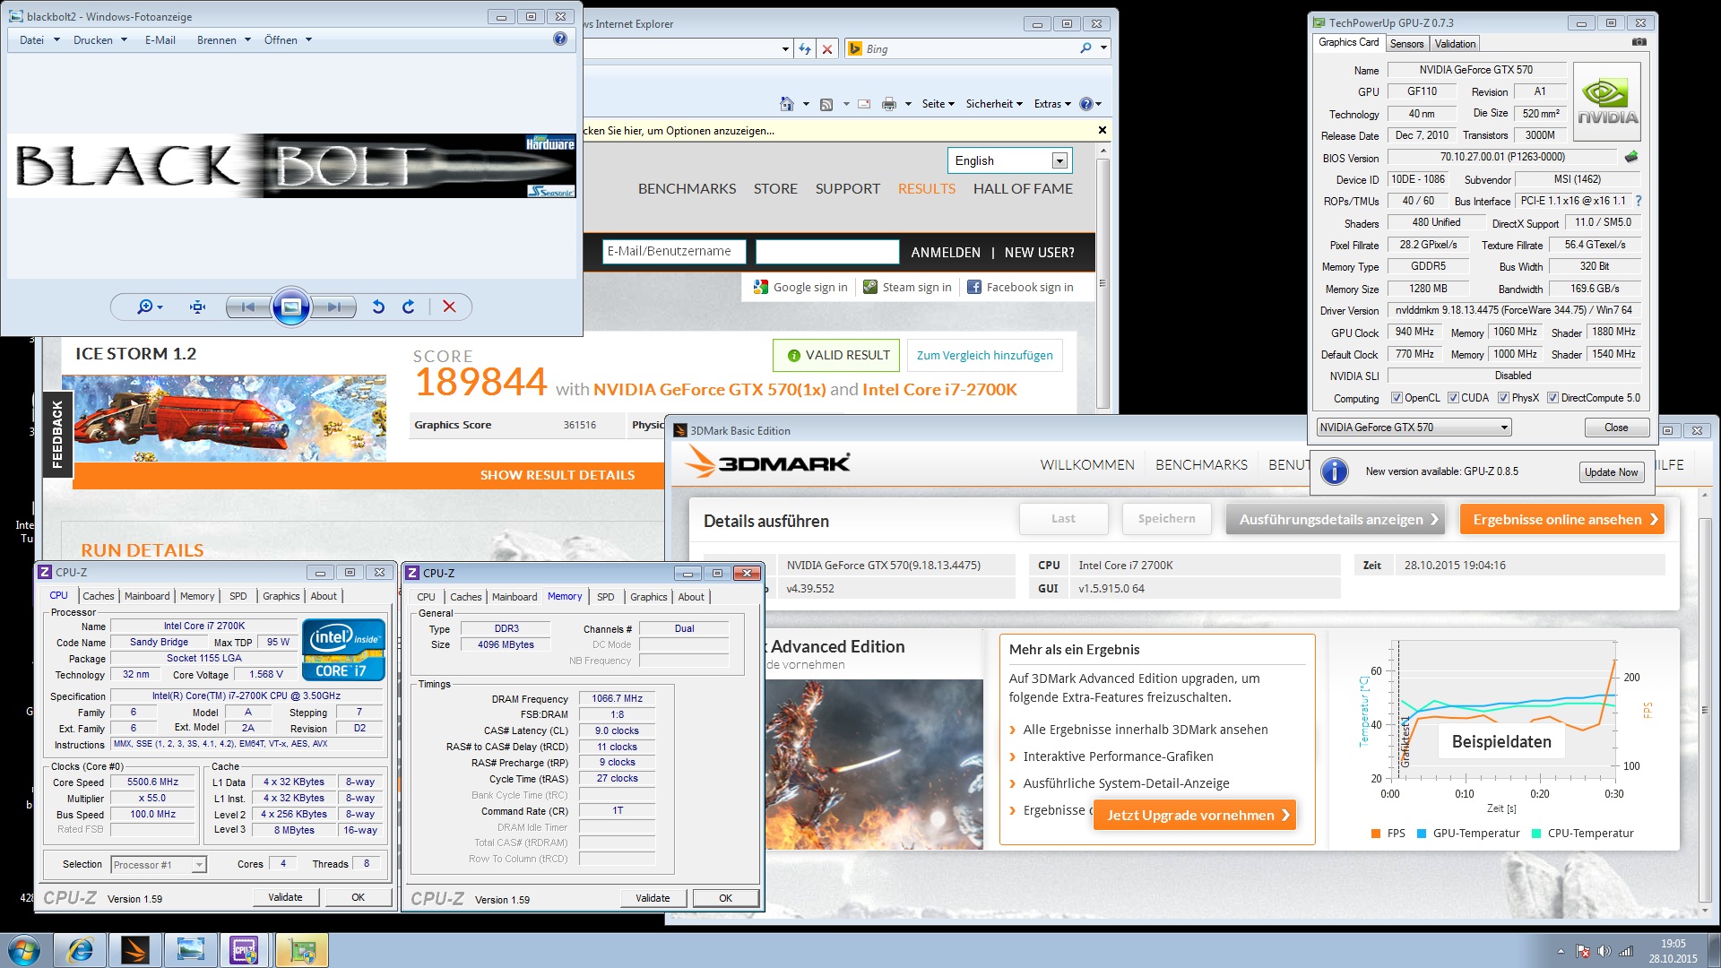Click the Internet Explorer stop icon
The image size is (1721, 968).
coord(827,49)
